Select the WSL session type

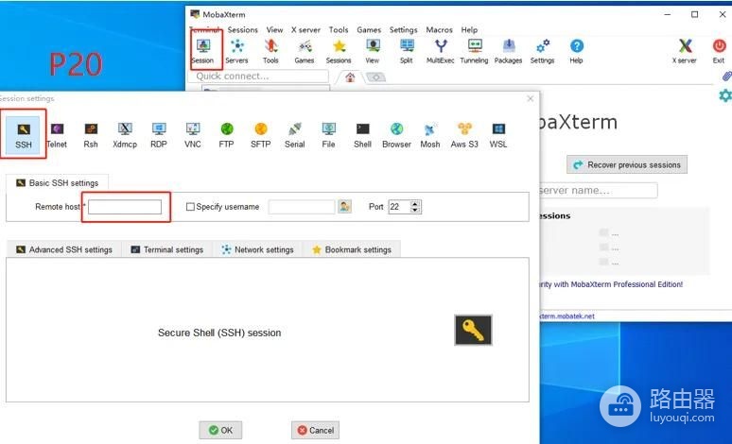498,135
